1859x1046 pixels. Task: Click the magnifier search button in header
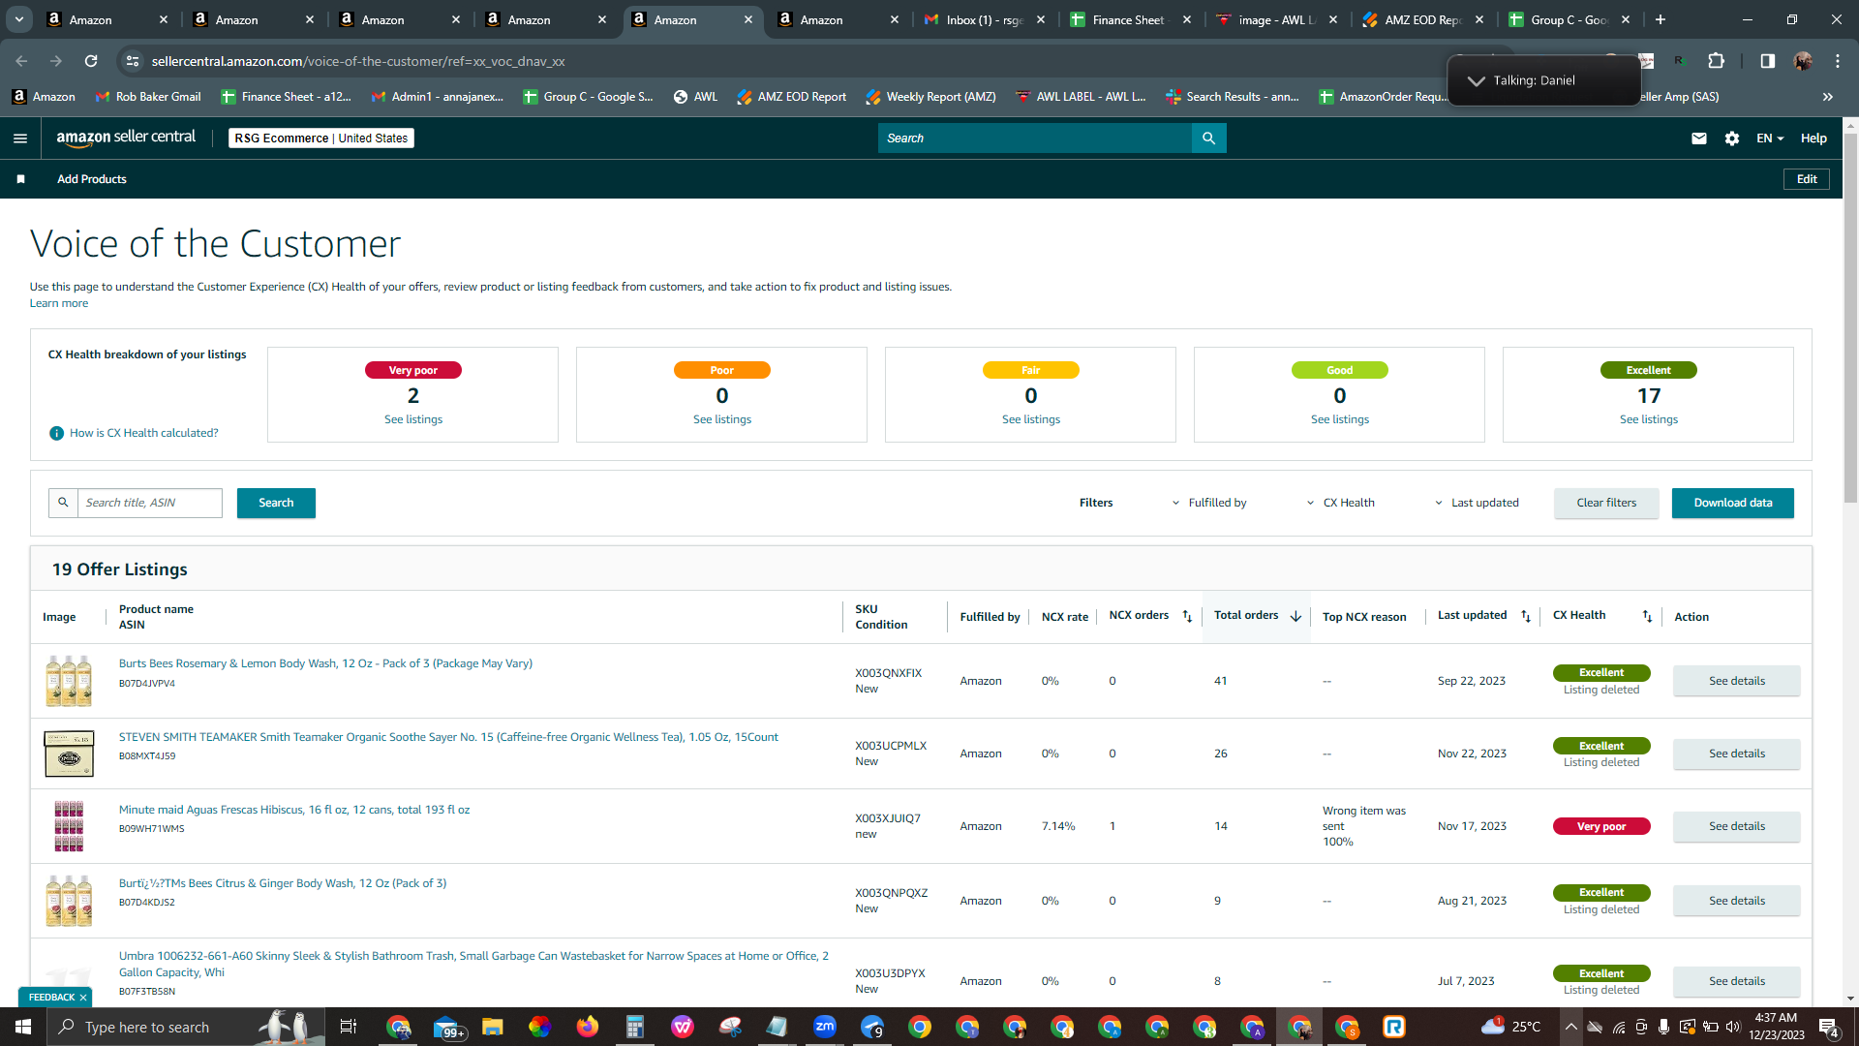[x=1208, y=138]
